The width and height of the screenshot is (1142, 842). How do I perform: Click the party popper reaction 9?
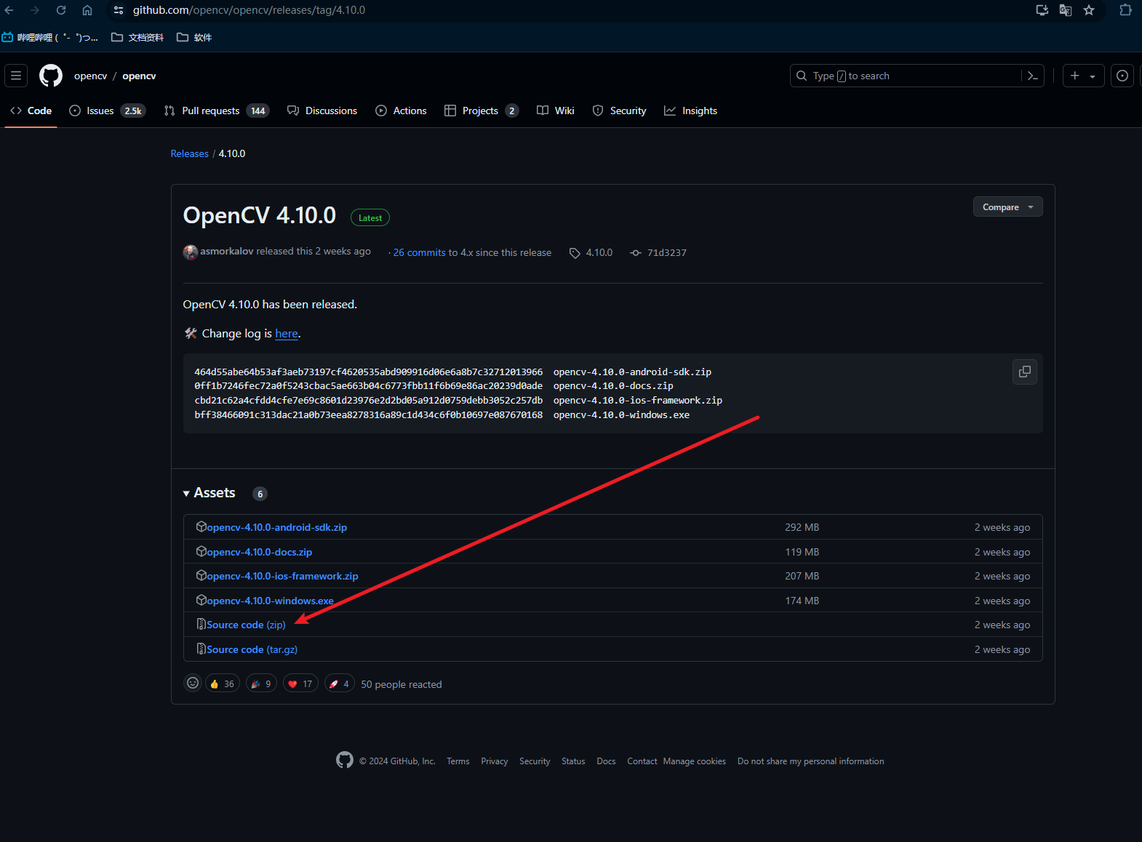pyautogui.click(x=261, y=683)
